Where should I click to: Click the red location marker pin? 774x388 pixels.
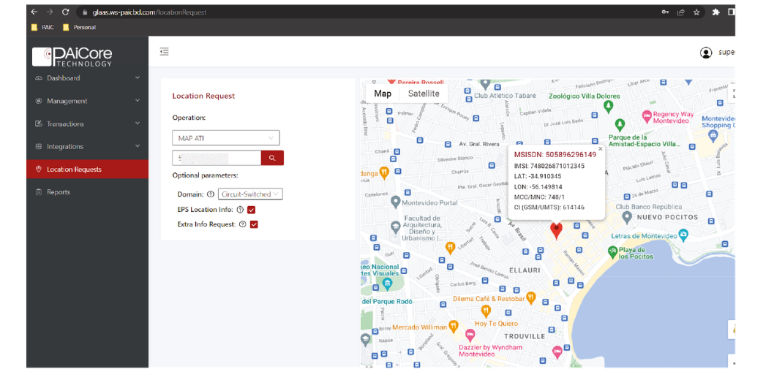pyautogui.click(x=556, y=231)
